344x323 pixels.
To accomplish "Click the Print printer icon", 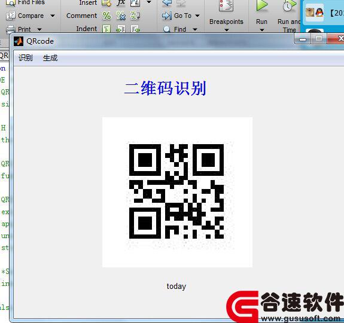I will coord(11,29).
